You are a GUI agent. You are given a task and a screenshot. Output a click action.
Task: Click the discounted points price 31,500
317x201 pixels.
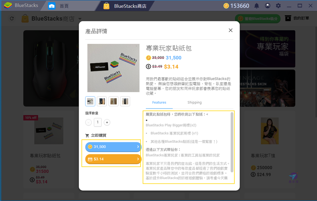click(173, 58)
